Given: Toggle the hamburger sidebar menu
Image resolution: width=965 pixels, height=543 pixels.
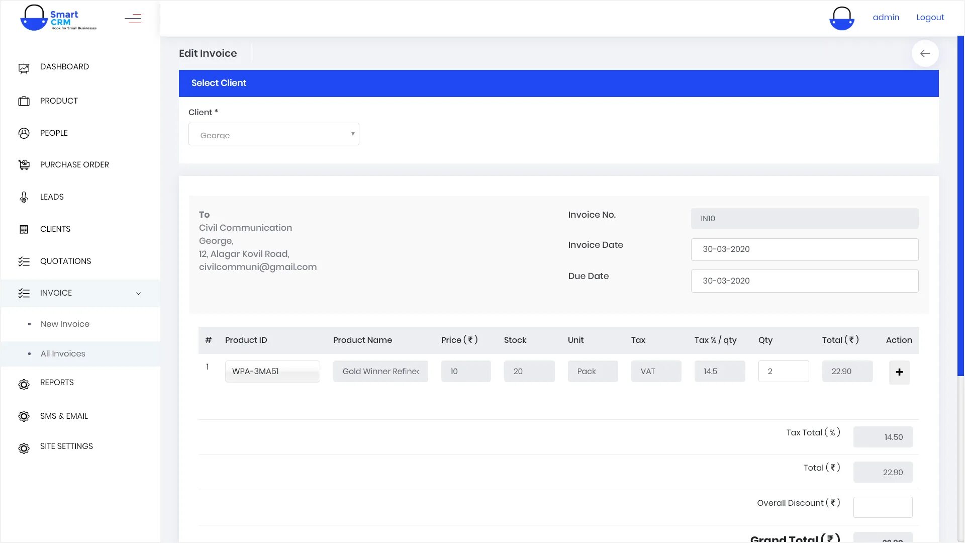Looking at the screenshot, I should [x=133, y=19].
